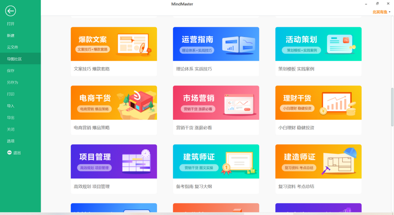The height and width of the screenshot is (215, 394).
Task: Open the 项目管理 template
Action: pyautogui.click(x=114, y=161)
